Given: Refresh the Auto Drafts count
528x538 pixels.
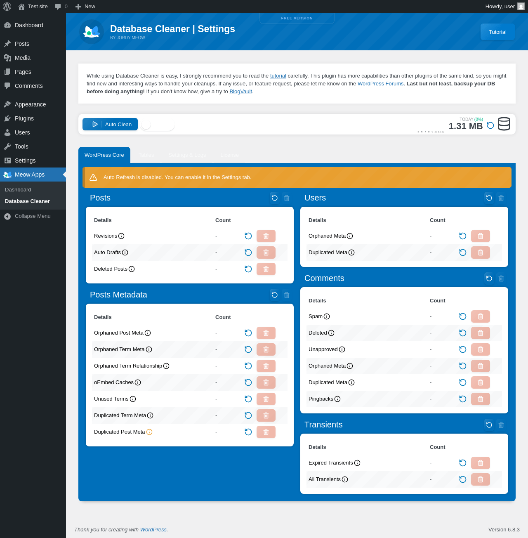Looking at the screenshot, I should pyautogui.click(x=248, y=252).
